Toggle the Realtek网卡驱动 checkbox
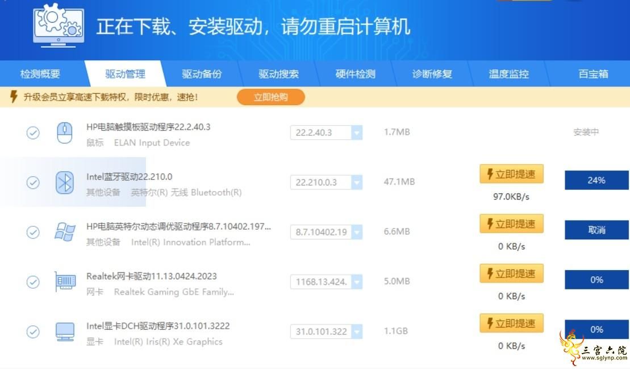630x369 pixels. (x=33, y=282)
